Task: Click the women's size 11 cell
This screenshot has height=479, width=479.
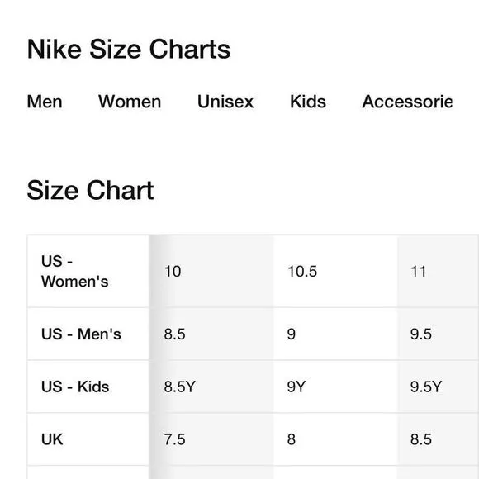Action: [x=438, y=271]
